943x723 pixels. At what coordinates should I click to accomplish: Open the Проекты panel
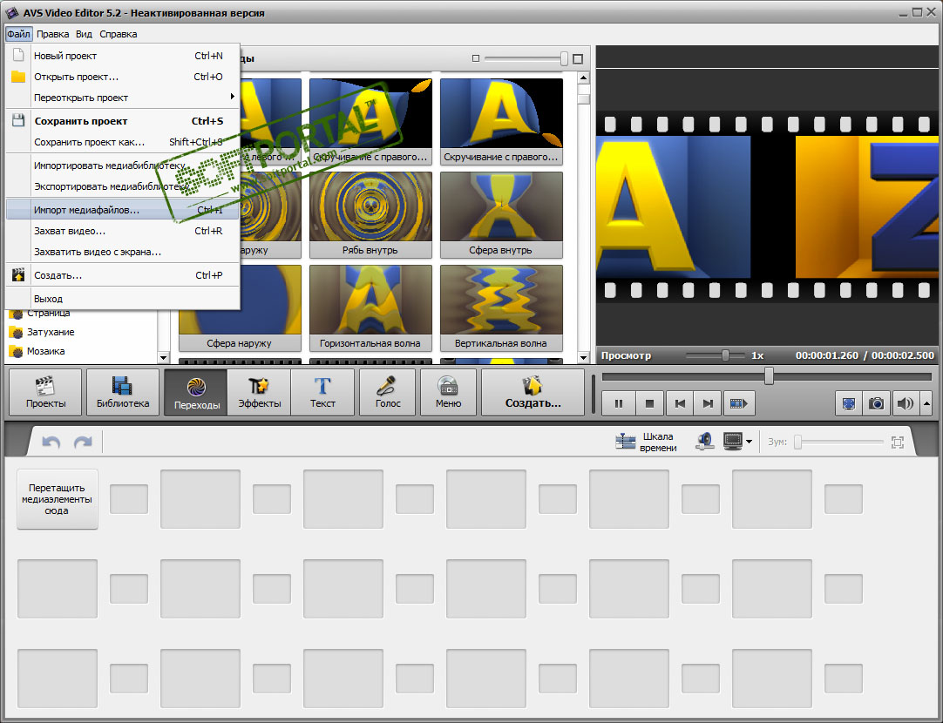coord(45,393)
